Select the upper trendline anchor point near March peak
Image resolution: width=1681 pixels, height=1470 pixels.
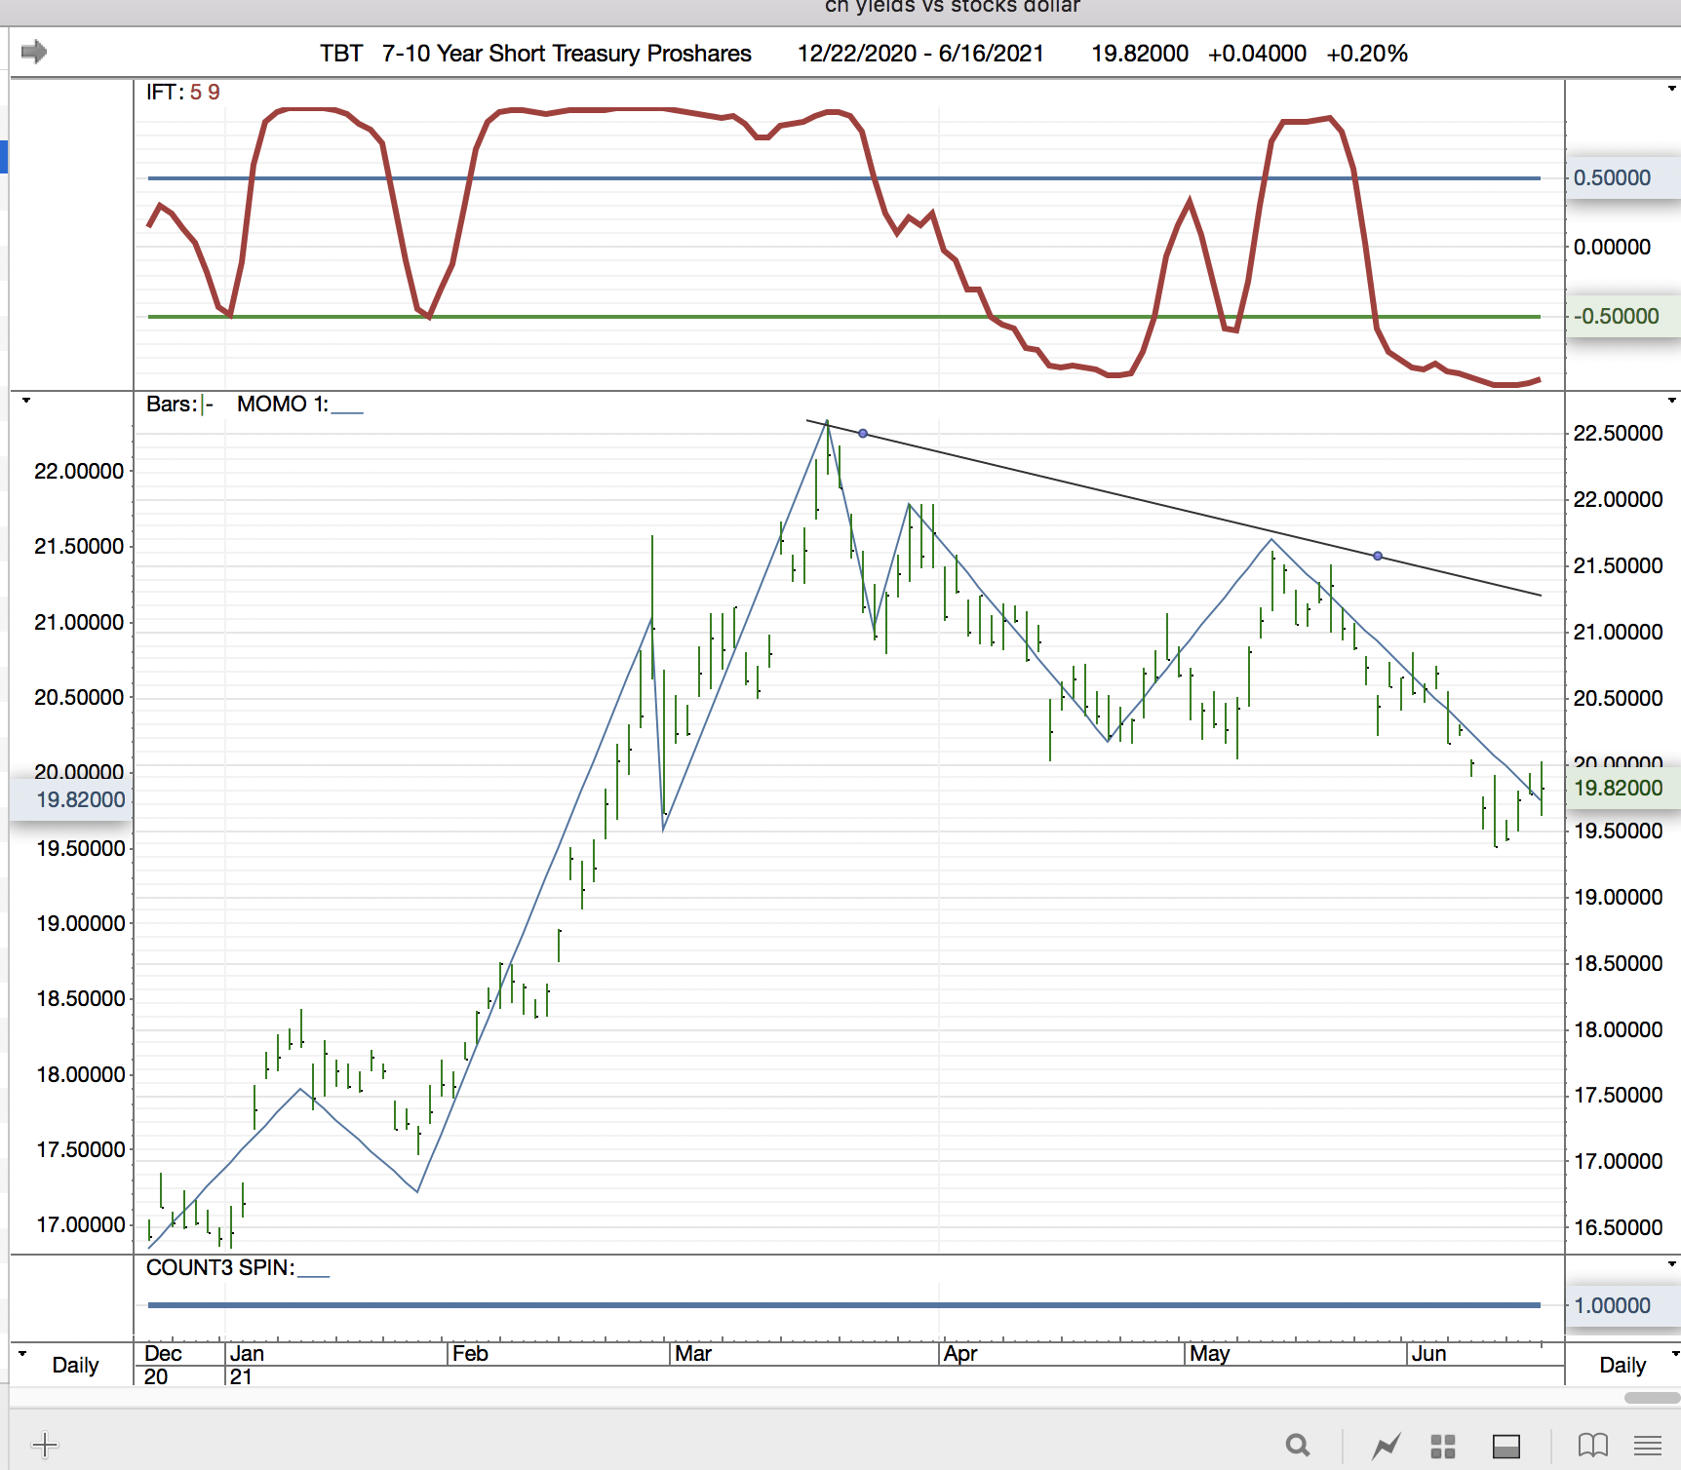pos(863,433)
